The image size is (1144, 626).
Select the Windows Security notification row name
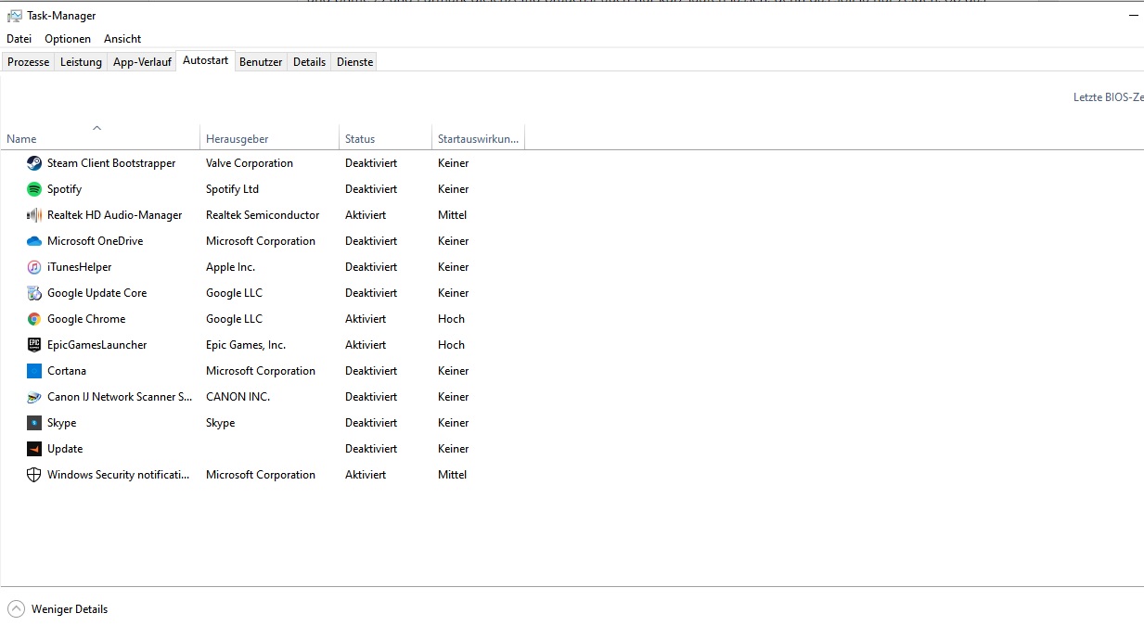click(x=118, y=475)
